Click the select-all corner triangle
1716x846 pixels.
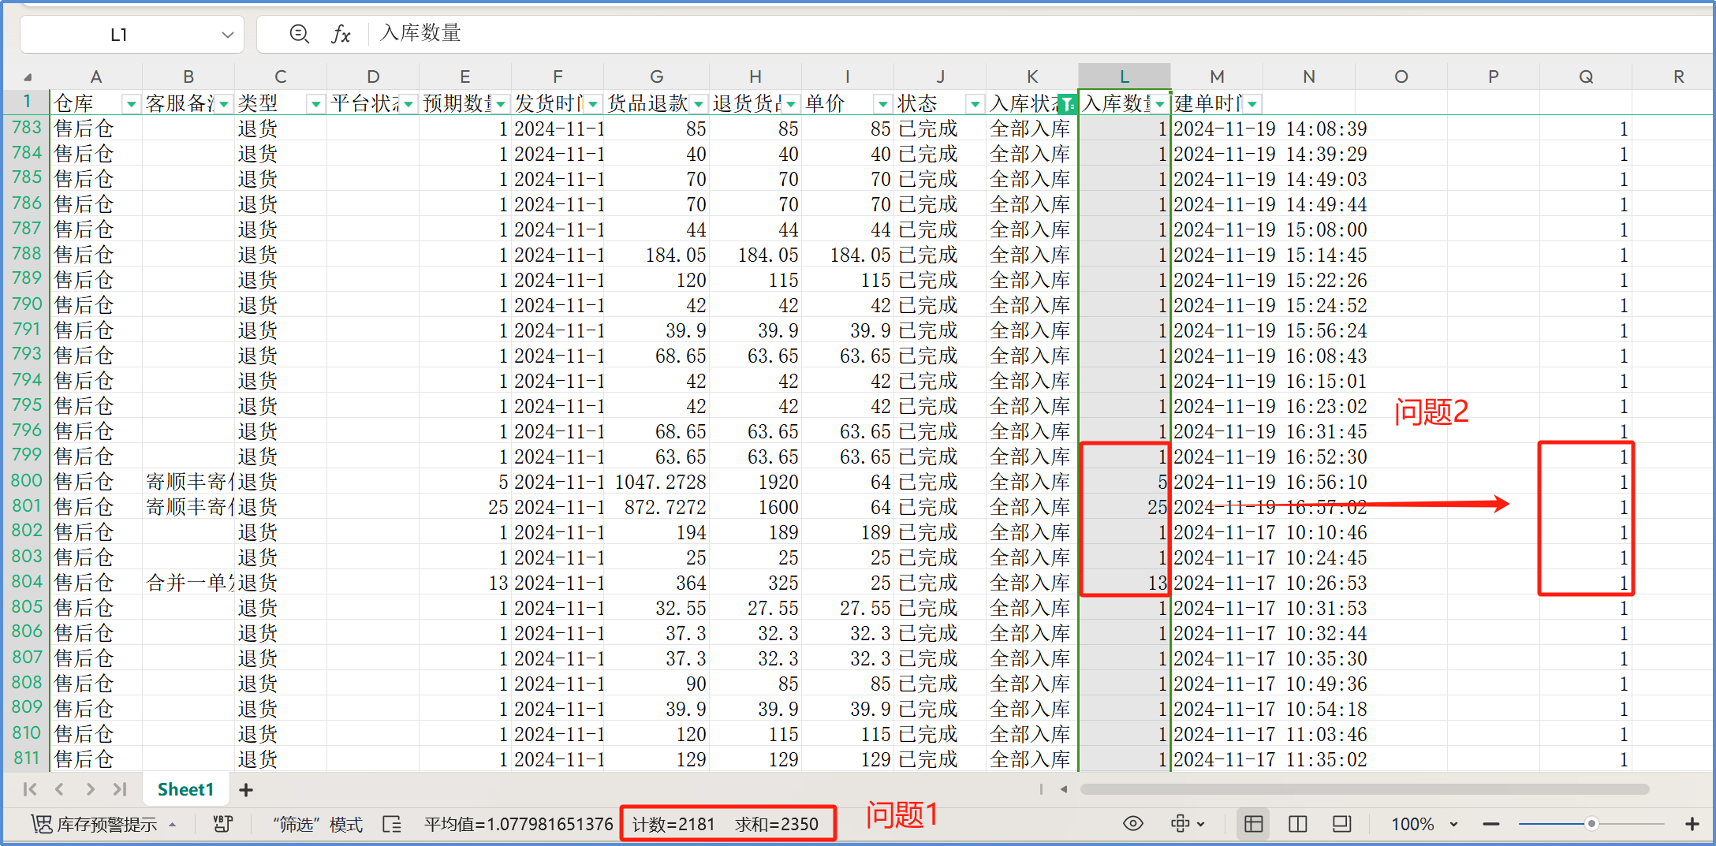click(28, 76)
